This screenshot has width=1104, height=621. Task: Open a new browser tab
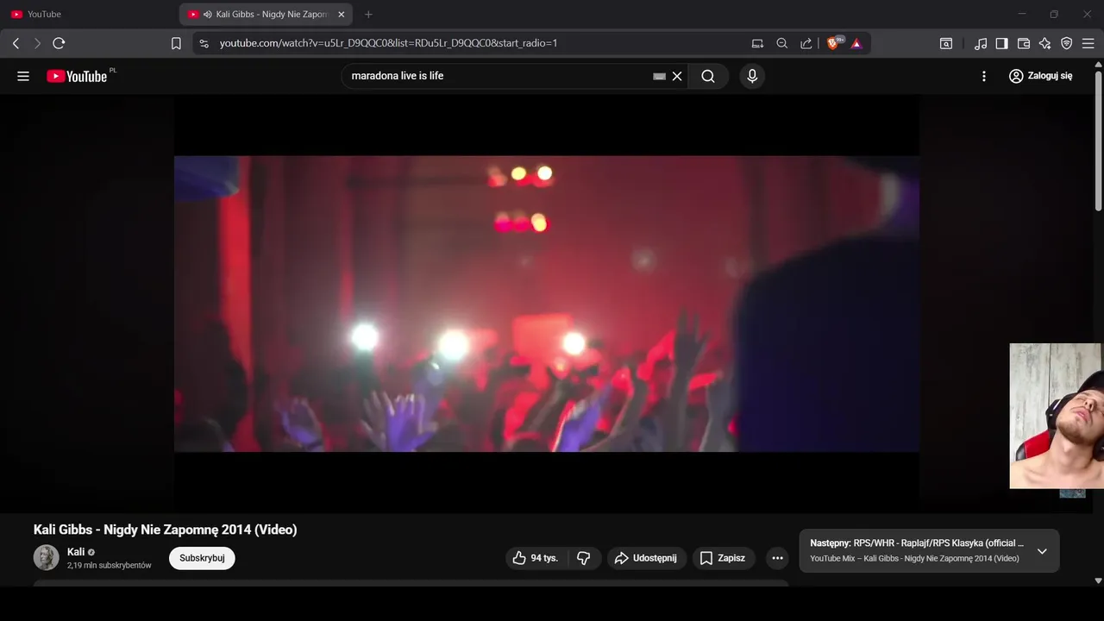tap(368, 15)
